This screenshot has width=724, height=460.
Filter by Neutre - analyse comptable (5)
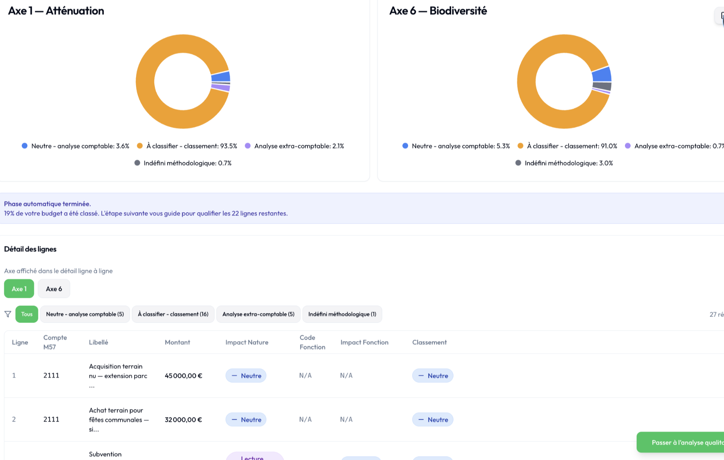(x=85, y=314)
